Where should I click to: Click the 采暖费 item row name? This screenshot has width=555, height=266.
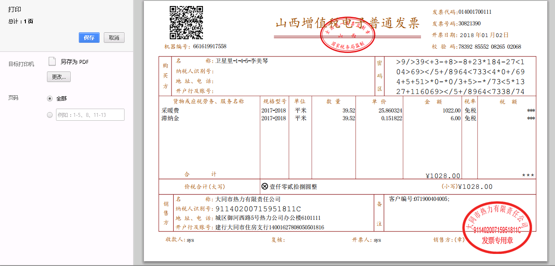170,111
